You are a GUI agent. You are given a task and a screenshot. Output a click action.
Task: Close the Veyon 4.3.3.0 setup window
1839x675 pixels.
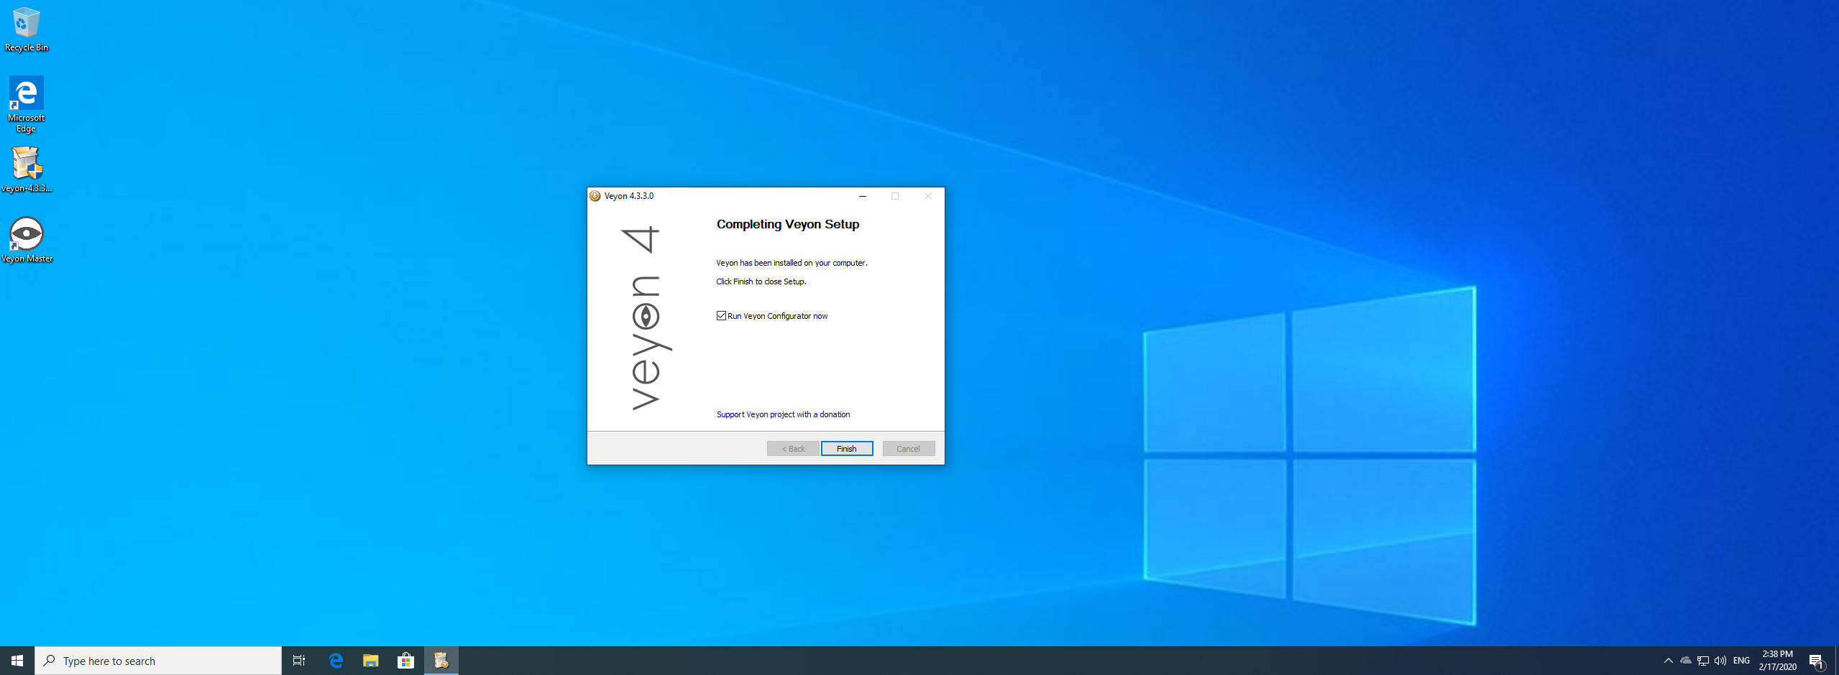928,196
